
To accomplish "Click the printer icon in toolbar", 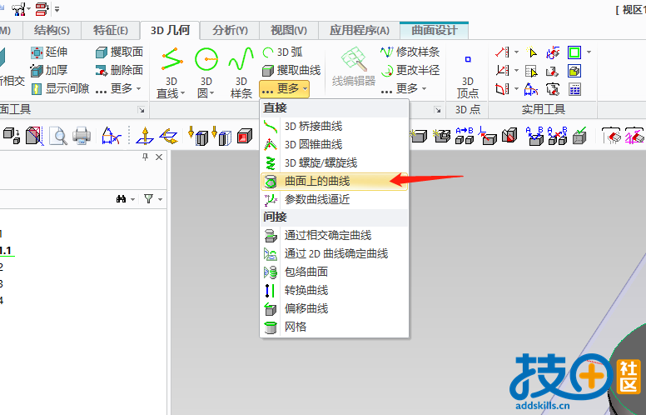I will click(82, 136).
